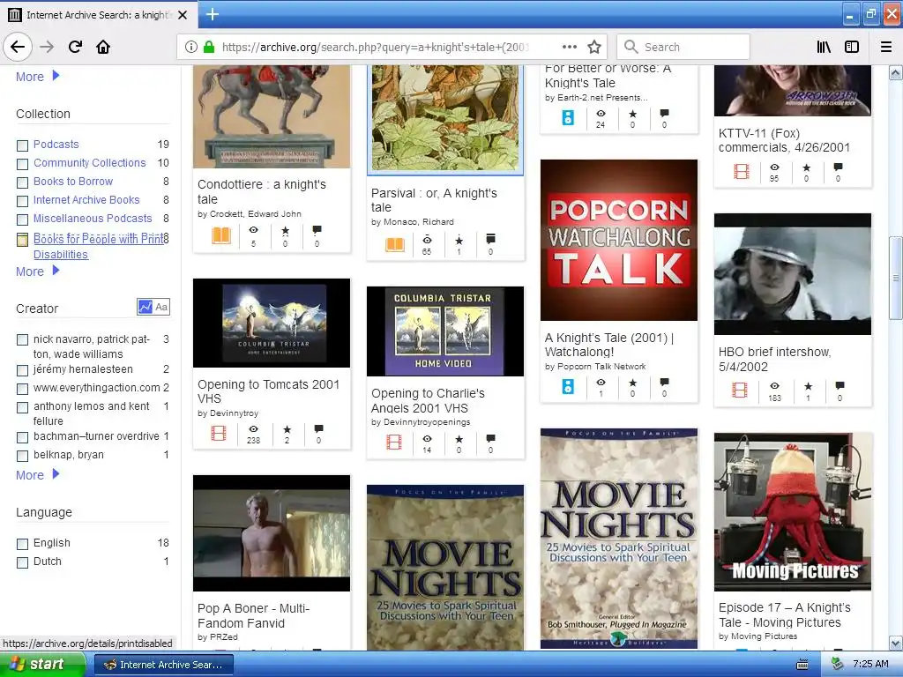Open the Podcasts collection link
The width and height of the screenshot is (903, 677).
pos(56,145)
